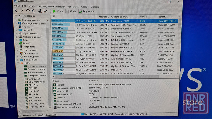Click the results list horizontal scrollbar

(107, 77)
